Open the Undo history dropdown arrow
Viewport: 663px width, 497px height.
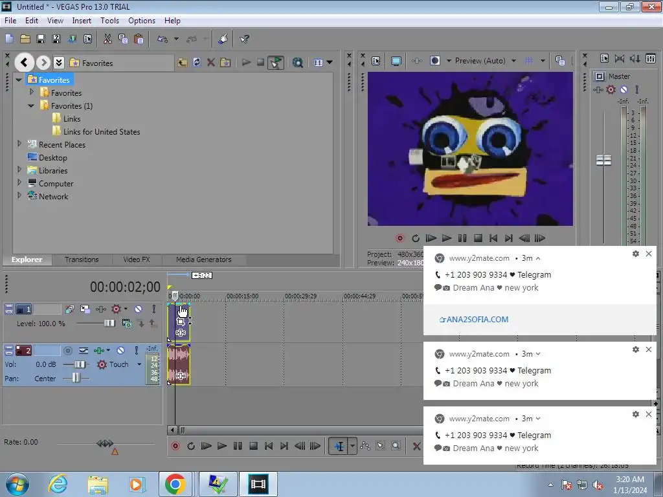[176, 39]
